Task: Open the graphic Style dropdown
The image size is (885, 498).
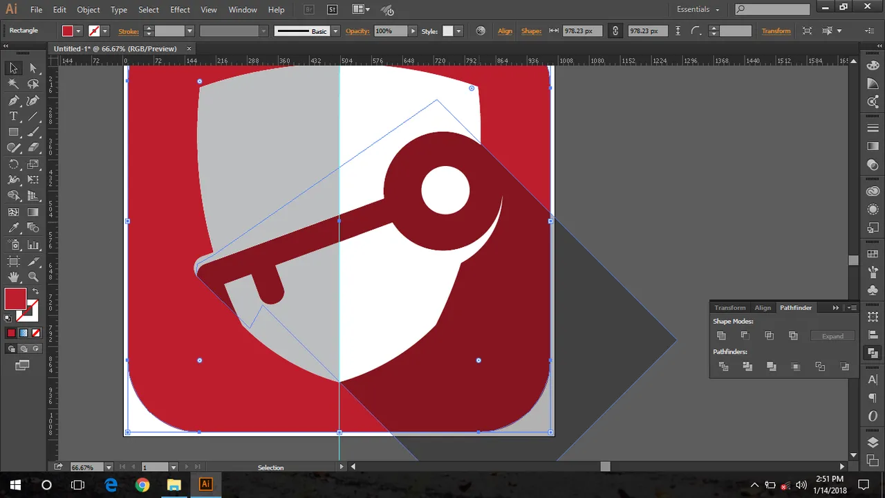Action: pyautogui.click(x=458, y=31)
